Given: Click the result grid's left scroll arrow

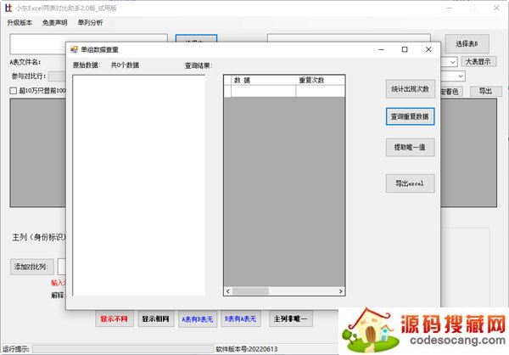Looking at the screenshot, I should click(228, 291).
